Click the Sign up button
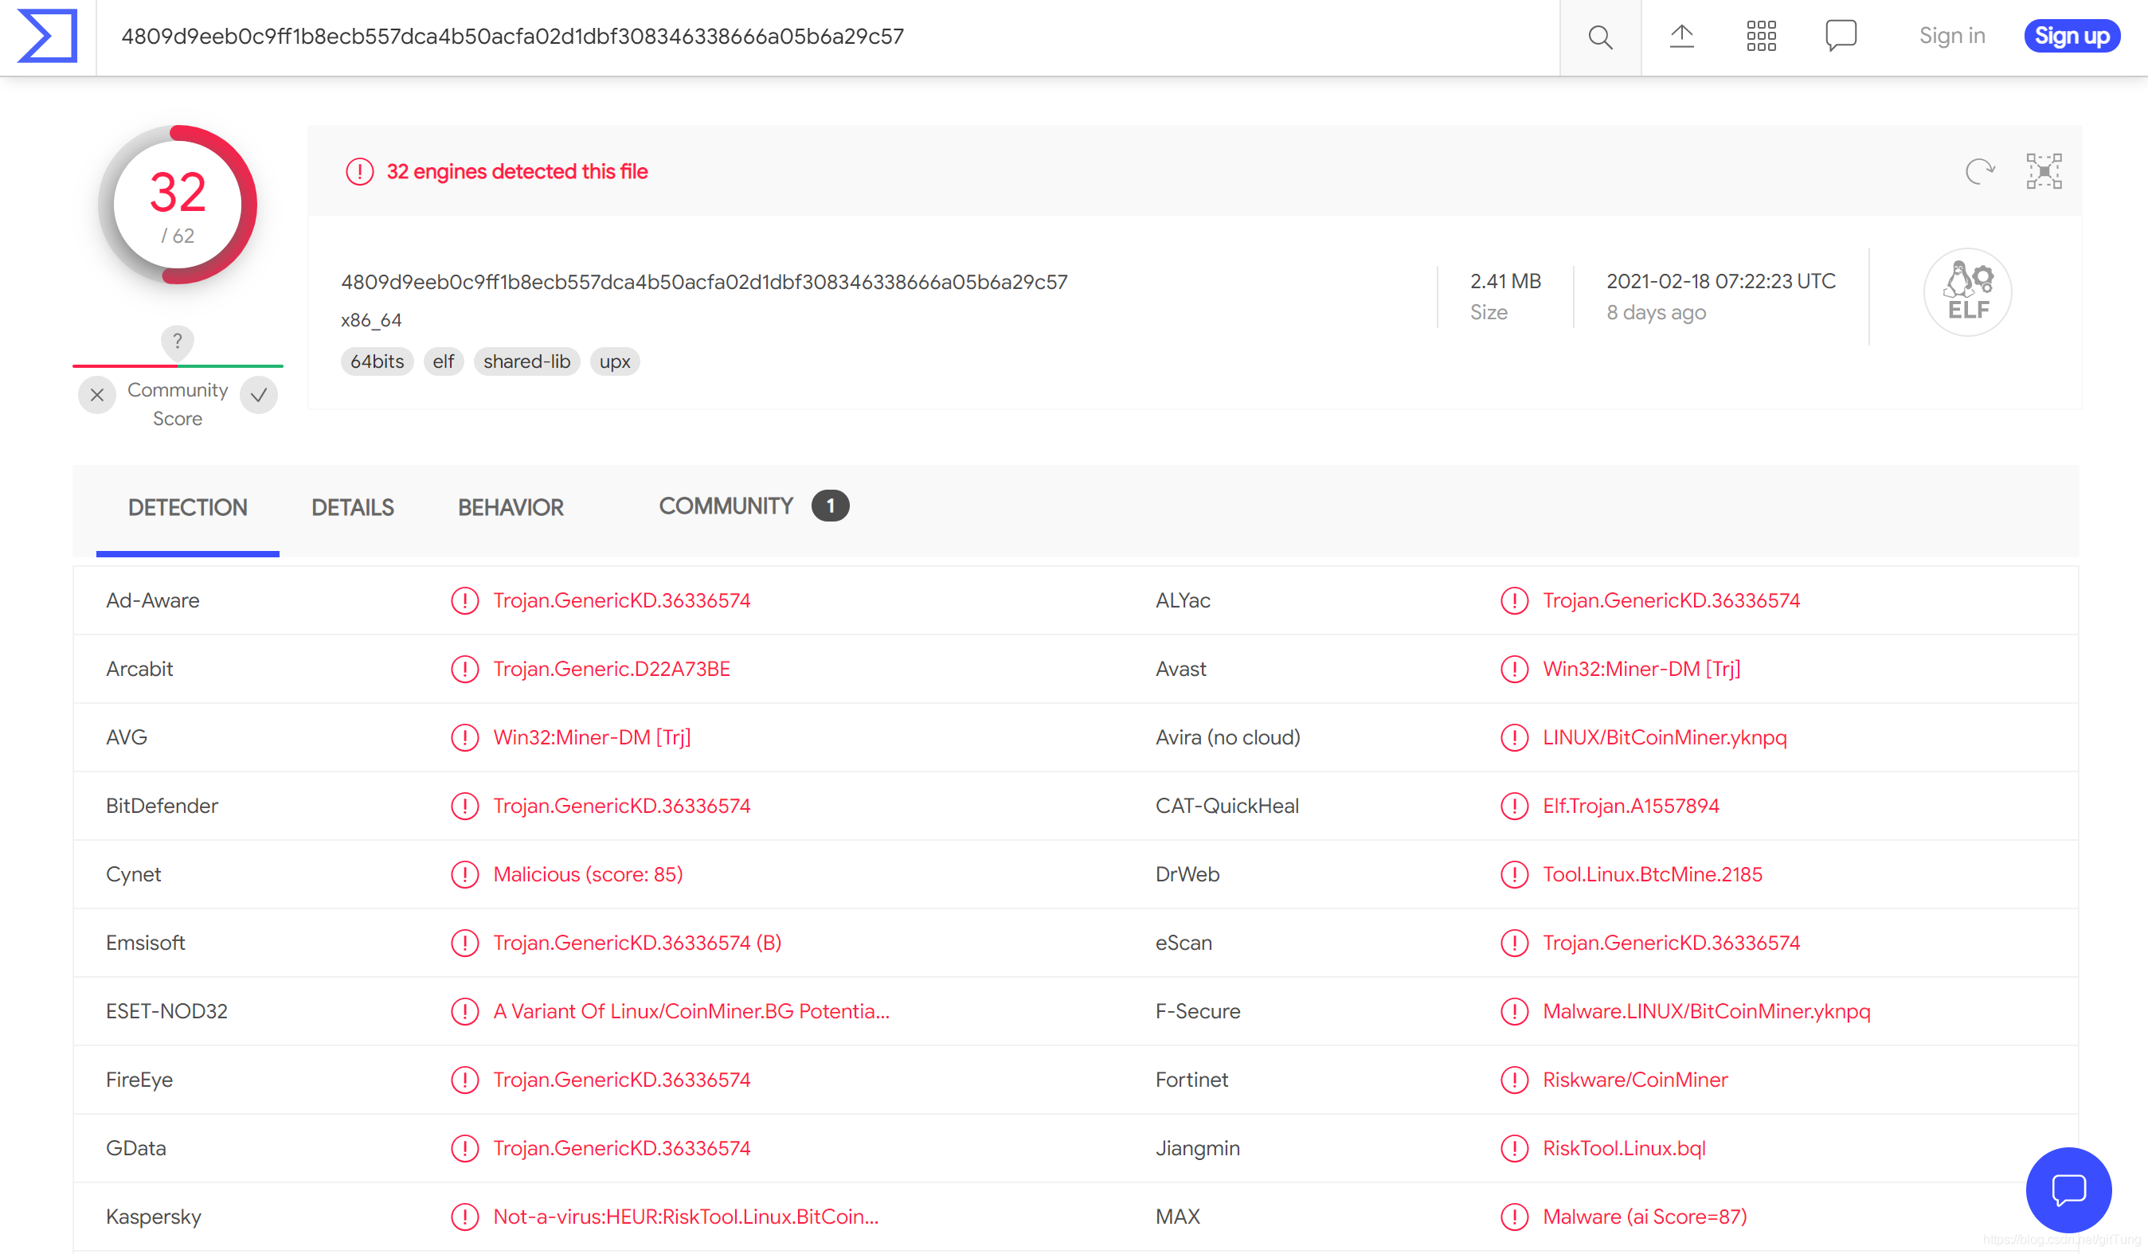The image size is (2148, 1254). point(2072,36)
